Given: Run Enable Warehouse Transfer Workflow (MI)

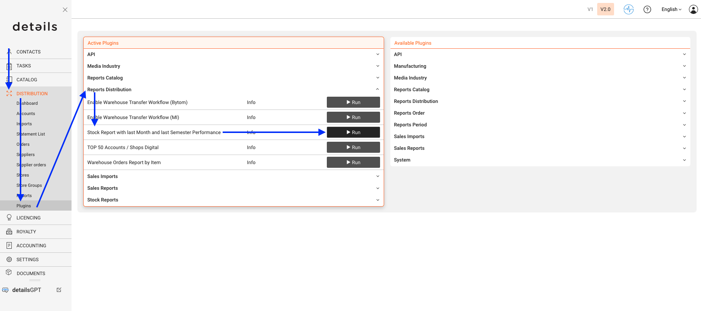Looking at the screenshot, I should pyautogui.click(x=353, y=117).
